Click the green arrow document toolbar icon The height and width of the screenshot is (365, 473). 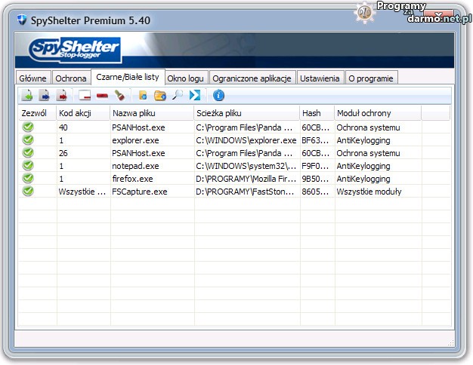tap(27, 96)
